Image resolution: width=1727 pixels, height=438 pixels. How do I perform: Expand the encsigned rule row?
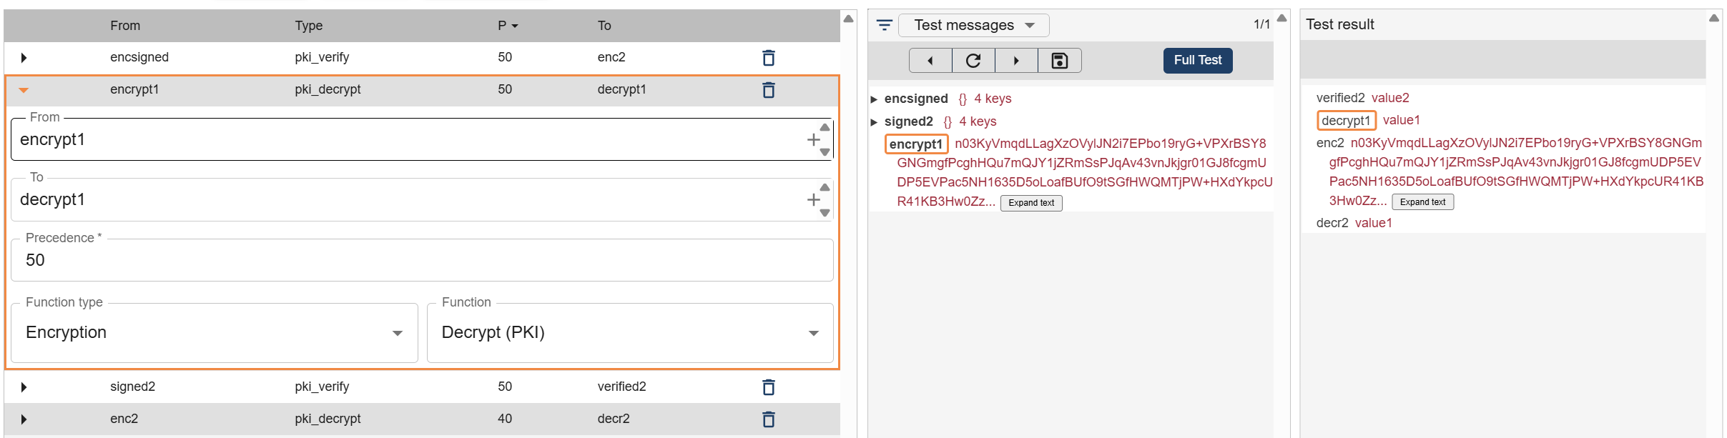click(x=24, y=58)
